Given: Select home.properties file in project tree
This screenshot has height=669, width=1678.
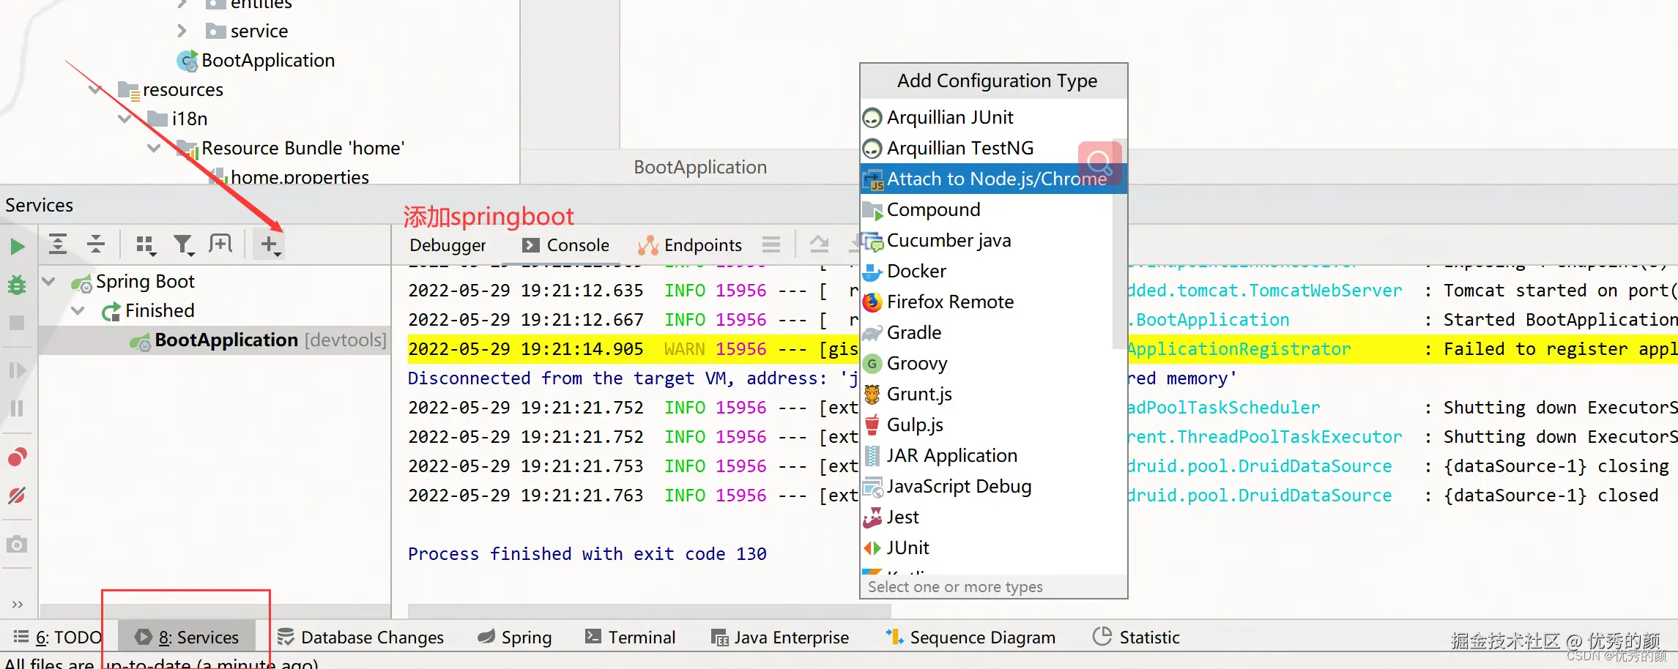Looking at the screenshot, I should tap(290, 177).
